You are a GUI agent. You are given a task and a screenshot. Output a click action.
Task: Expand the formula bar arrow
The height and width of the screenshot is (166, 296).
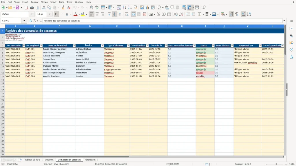point(284,21)
